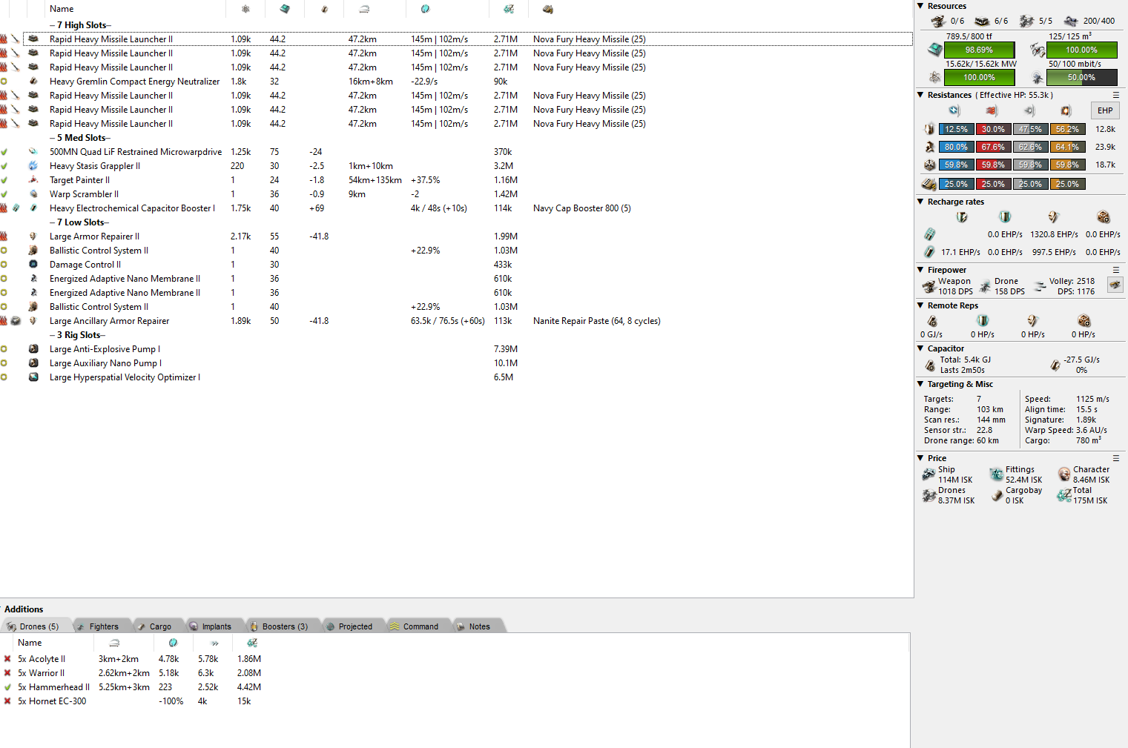Click the drone bandwidth 50.00% gauge bar
The image size is (1128, 748).
[1081, 77]
